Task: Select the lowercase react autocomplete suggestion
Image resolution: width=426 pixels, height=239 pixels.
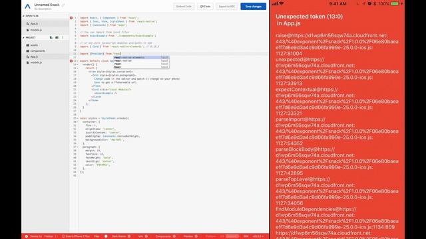Action: (x=141, y=64)
